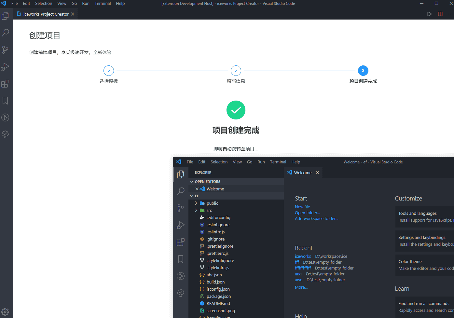Open the Terminal menu in the main window
Screen dimensions: 454x318
click(x=103, y=3)
